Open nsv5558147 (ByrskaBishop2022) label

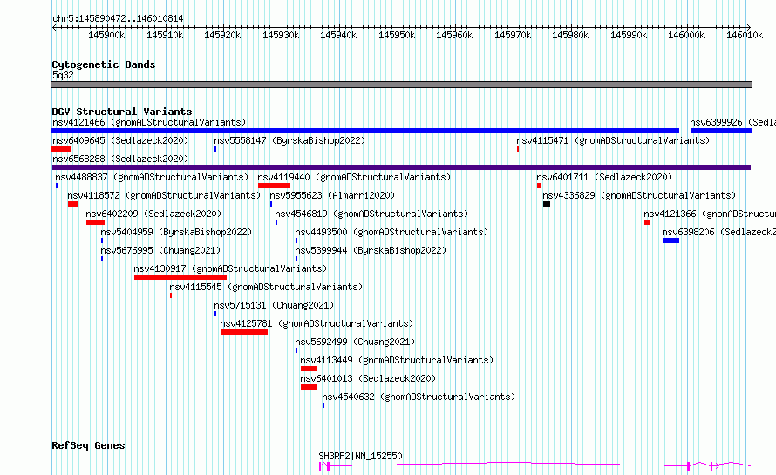click(289, 140)
